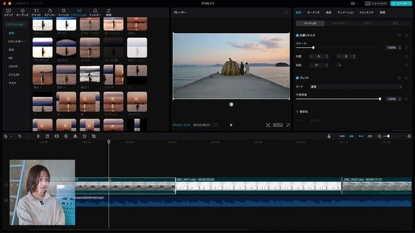Toggle the opacity keyframe diamond

click(x=407, y=99)
